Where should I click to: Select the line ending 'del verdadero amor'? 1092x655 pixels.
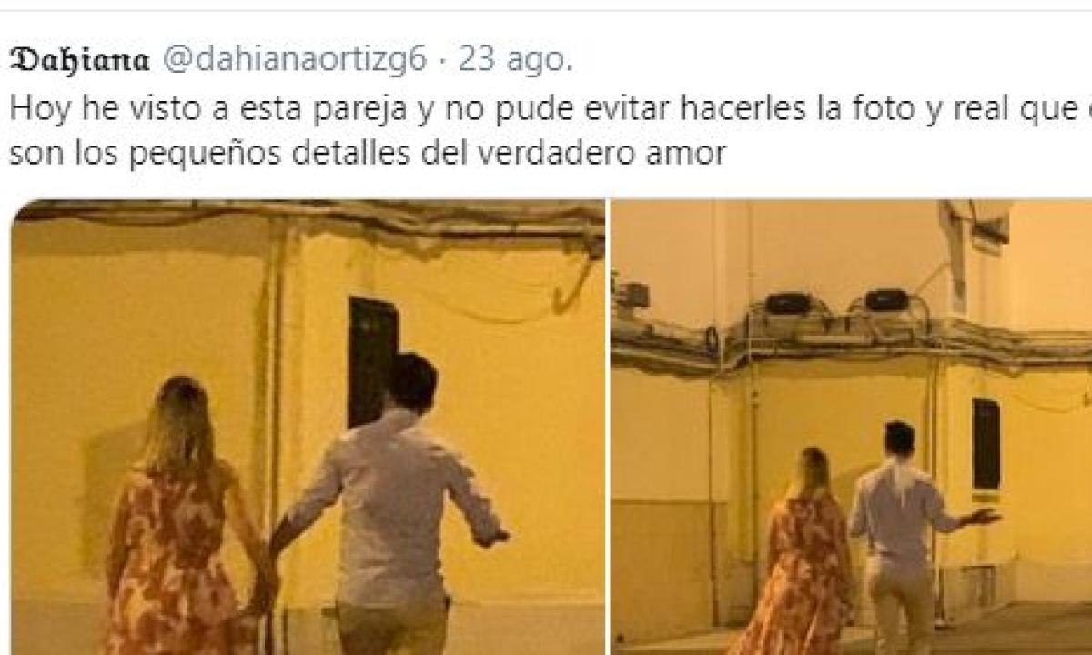tap(368, 152)
